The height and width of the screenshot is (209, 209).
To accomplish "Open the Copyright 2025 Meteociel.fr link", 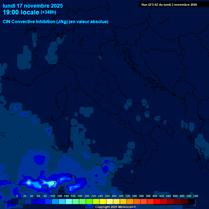I will coord(115,207).
